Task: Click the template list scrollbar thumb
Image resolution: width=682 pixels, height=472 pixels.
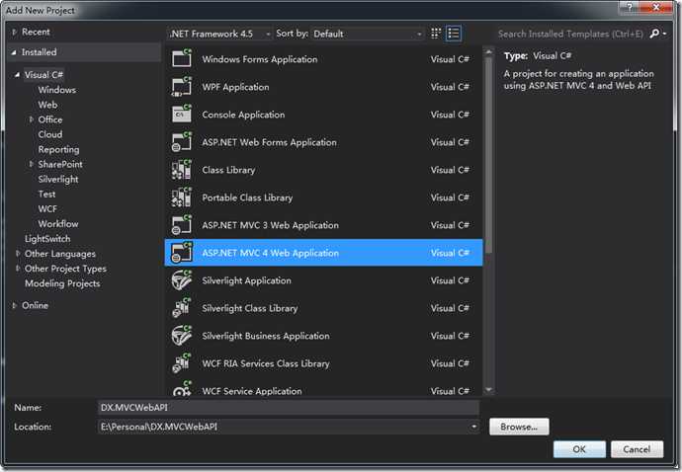Action: click(488, 154)
